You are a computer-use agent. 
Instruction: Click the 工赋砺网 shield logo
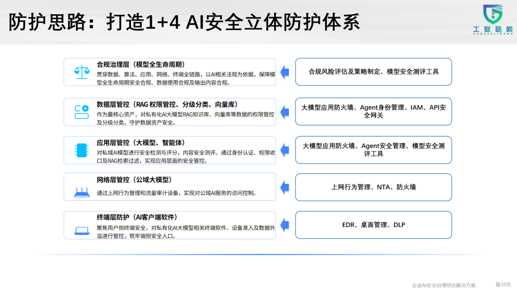(493, 14)
